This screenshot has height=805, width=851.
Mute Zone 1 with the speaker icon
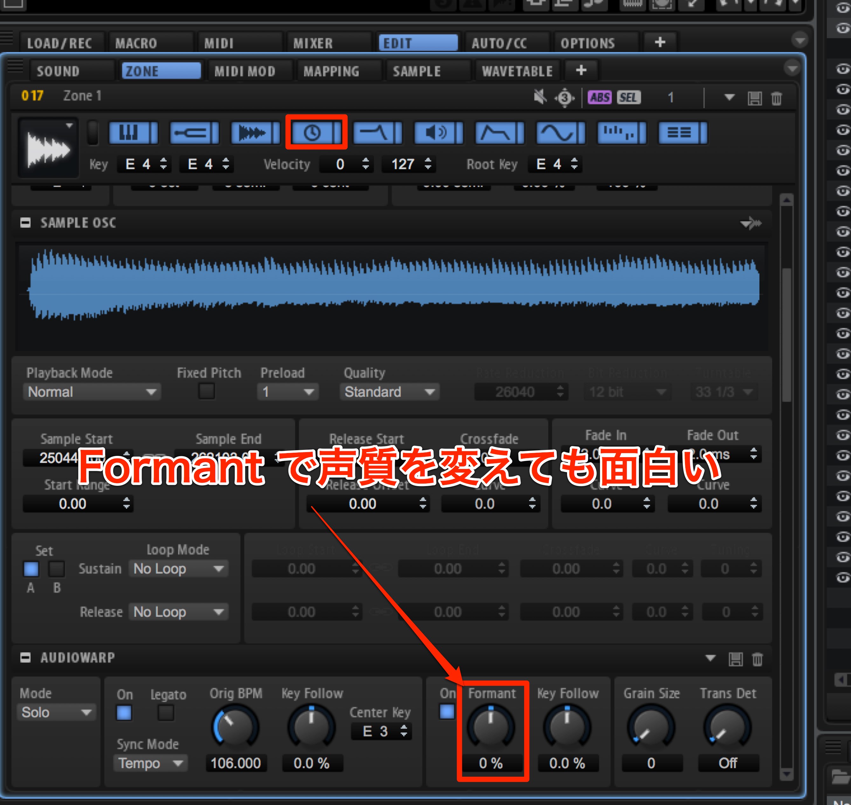pos(540,97)
